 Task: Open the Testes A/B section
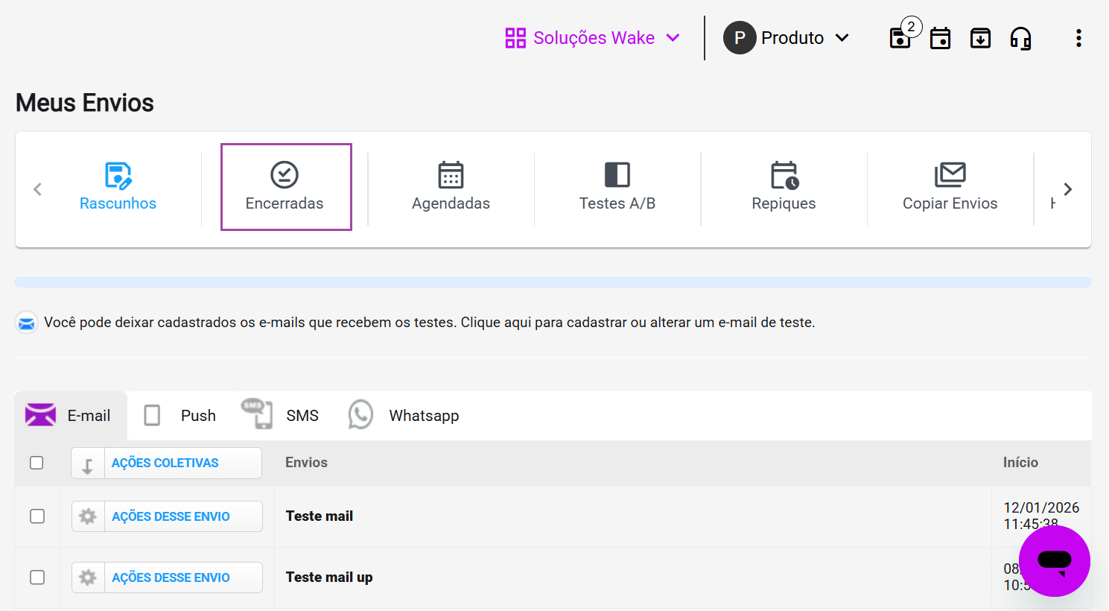coord(617,187)
